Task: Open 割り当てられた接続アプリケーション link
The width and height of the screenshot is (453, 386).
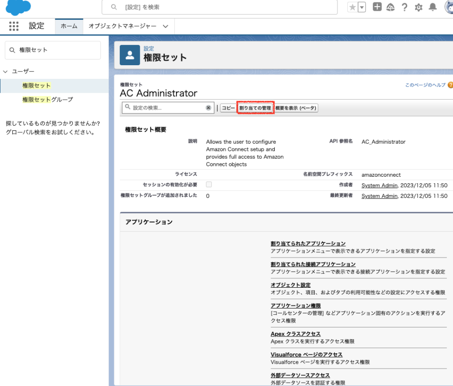Action: pyautogui.click(x=313, y=264)
